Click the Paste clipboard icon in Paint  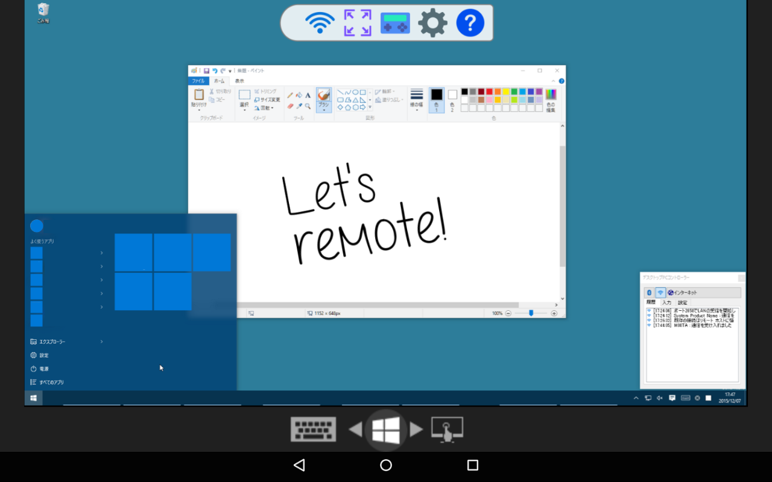point(199,95)
